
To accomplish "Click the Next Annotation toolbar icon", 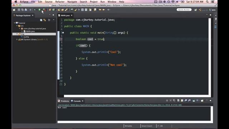I will pyautogui.click(x=90, y=10).
